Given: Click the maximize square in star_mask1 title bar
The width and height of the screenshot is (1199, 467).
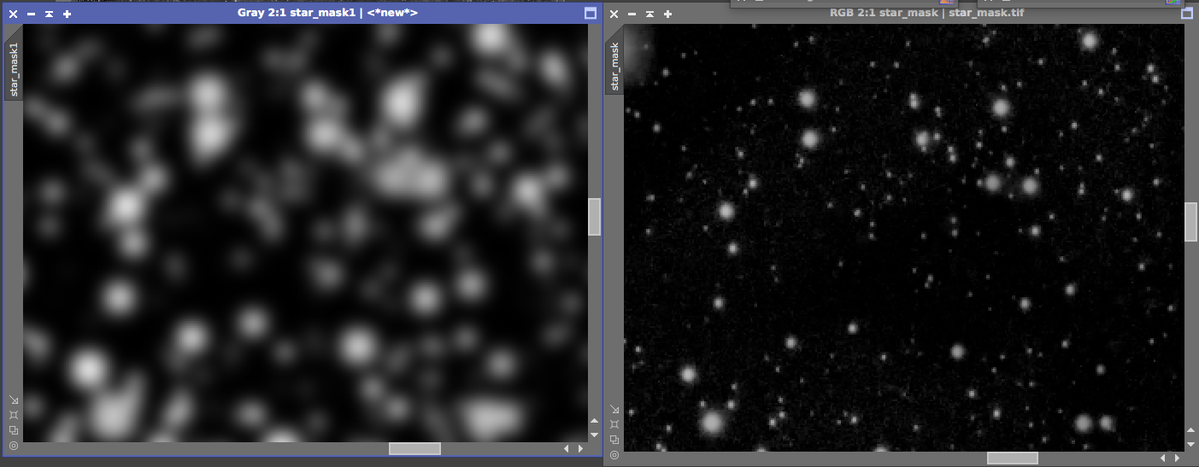Looking at the screenshot, I should pyautogui.click(x=590, y=14).
